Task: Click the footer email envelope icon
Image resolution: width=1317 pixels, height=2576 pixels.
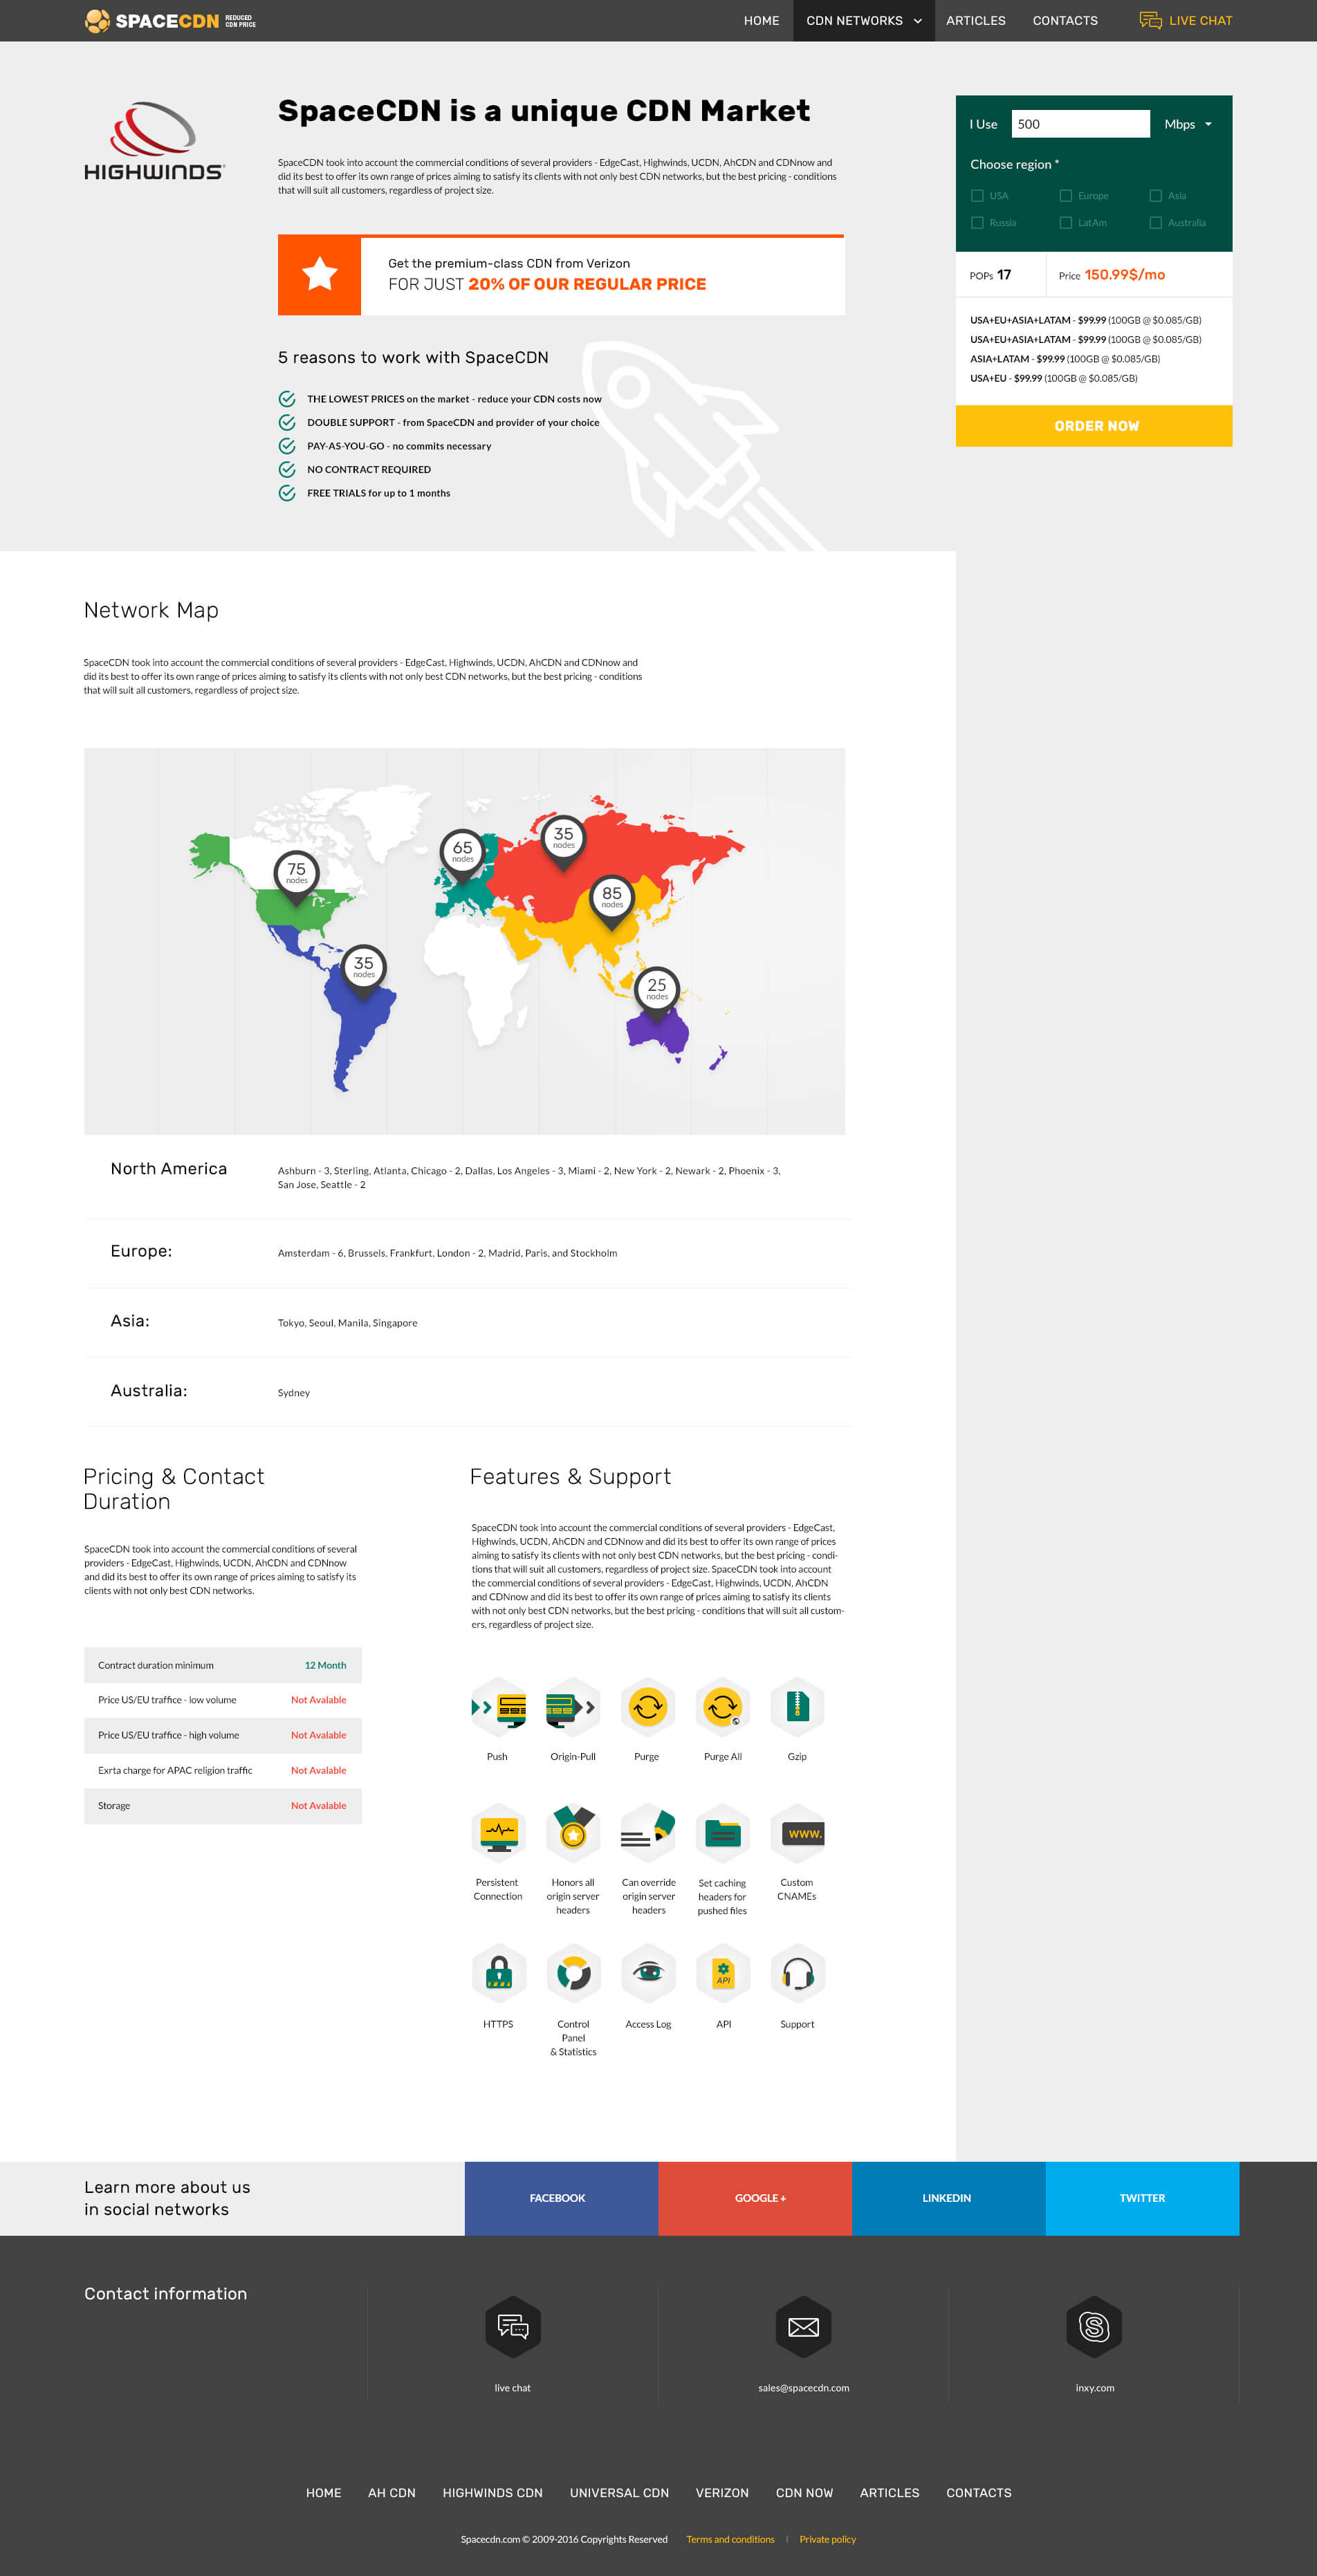Action: [x=803, y=2326]
